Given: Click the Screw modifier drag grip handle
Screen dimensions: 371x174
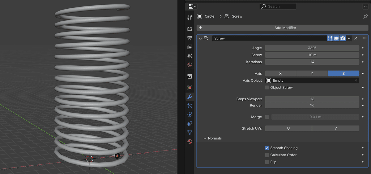Looking at the screenshot, I should (x=365, y=38).
